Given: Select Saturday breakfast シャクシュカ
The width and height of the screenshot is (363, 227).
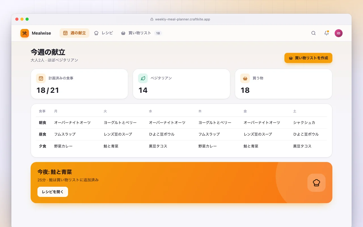Looking at the screenshot, I should [304, 123].
